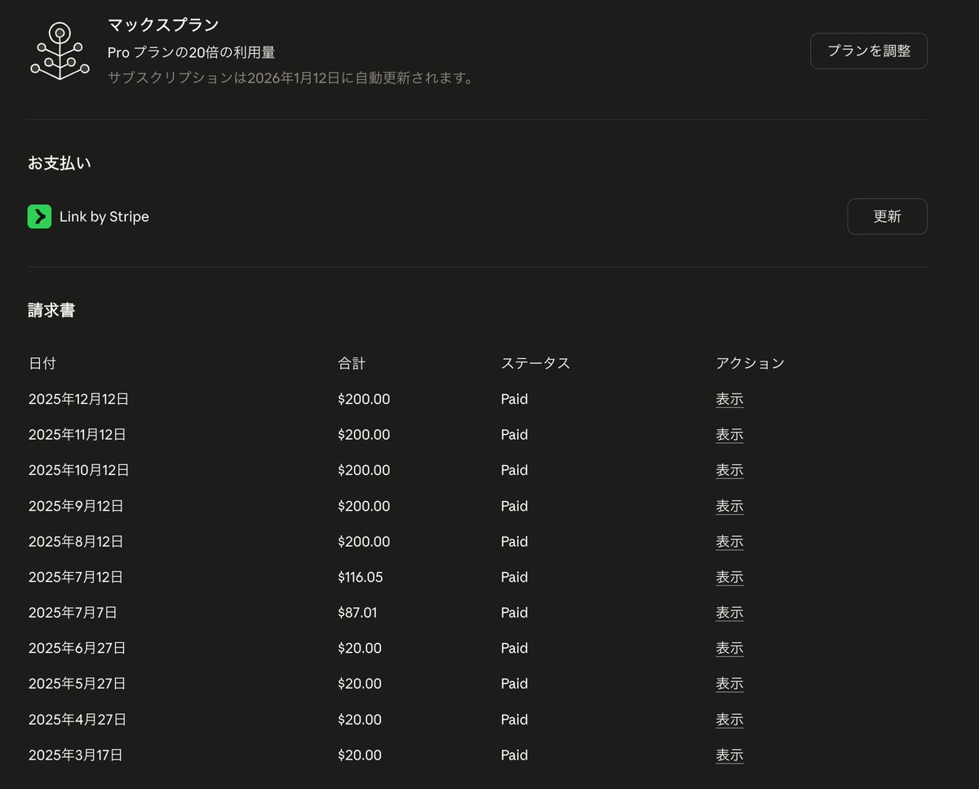Click the お支払い section heading

tap(60, 163)
